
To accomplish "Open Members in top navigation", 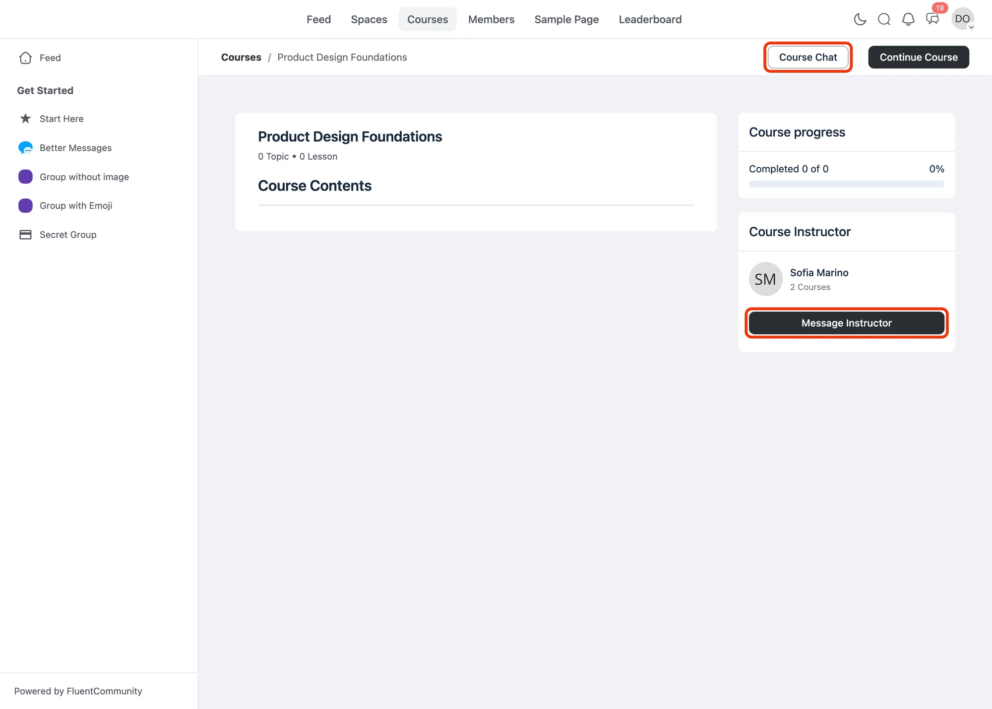I will [x=491, y=19].
